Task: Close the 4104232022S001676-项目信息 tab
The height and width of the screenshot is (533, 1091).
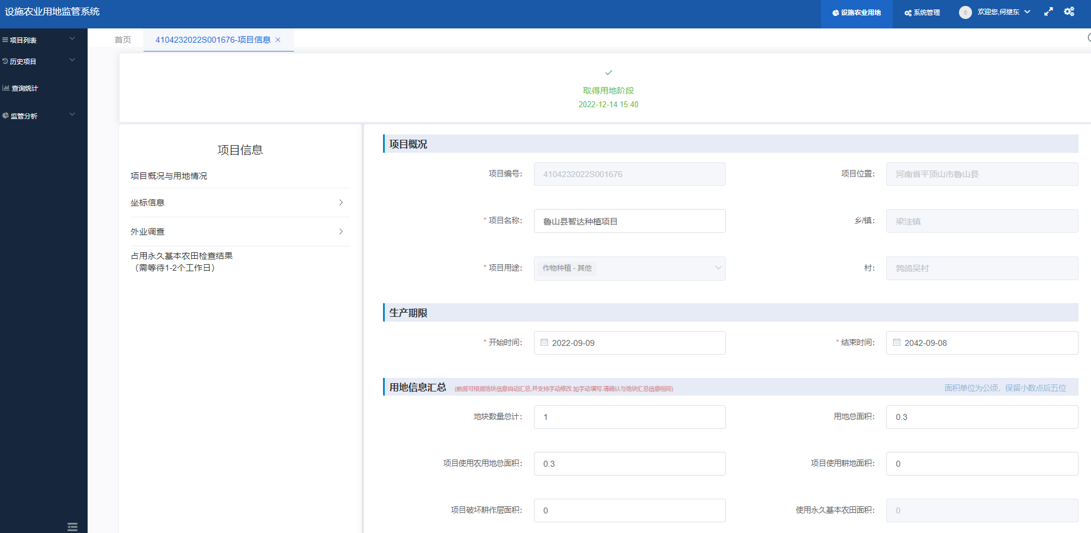Action: tap(278, 40)
